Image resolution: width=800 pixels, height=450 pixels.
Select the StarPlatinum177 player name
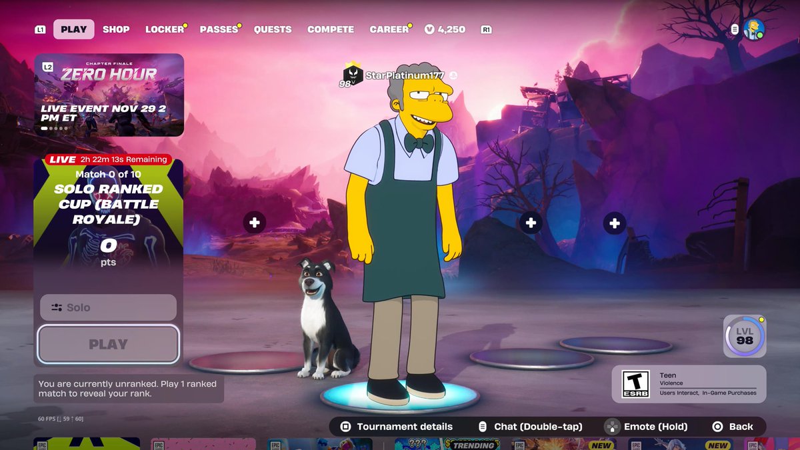(x=405, y=75)
